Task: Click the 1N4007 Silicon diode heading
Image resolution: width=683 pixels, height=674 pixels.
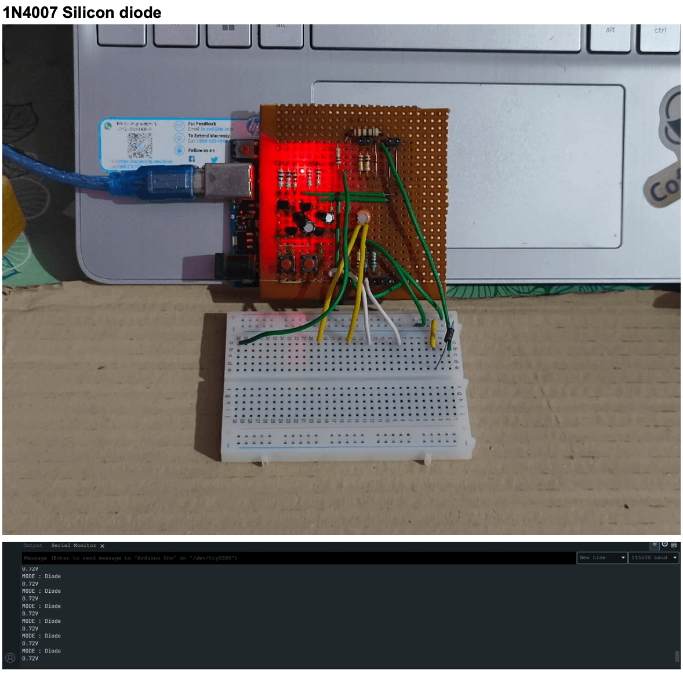Action: click(x=82, y=12)
